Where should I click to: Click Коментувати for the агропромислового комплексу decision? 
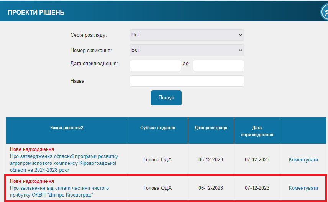[x=303, y=160]
